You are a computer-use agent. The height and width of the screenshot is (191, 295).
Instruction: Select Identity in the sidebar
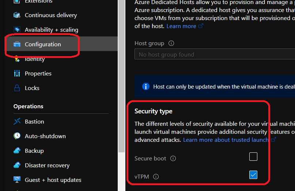pos(35,59)
